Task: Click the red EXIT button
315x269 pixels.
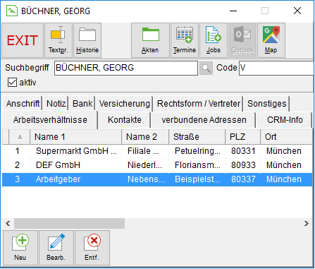Action: (23, 40)
